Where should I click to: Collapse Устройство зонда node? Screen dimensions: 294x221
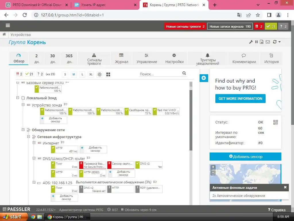23,105
